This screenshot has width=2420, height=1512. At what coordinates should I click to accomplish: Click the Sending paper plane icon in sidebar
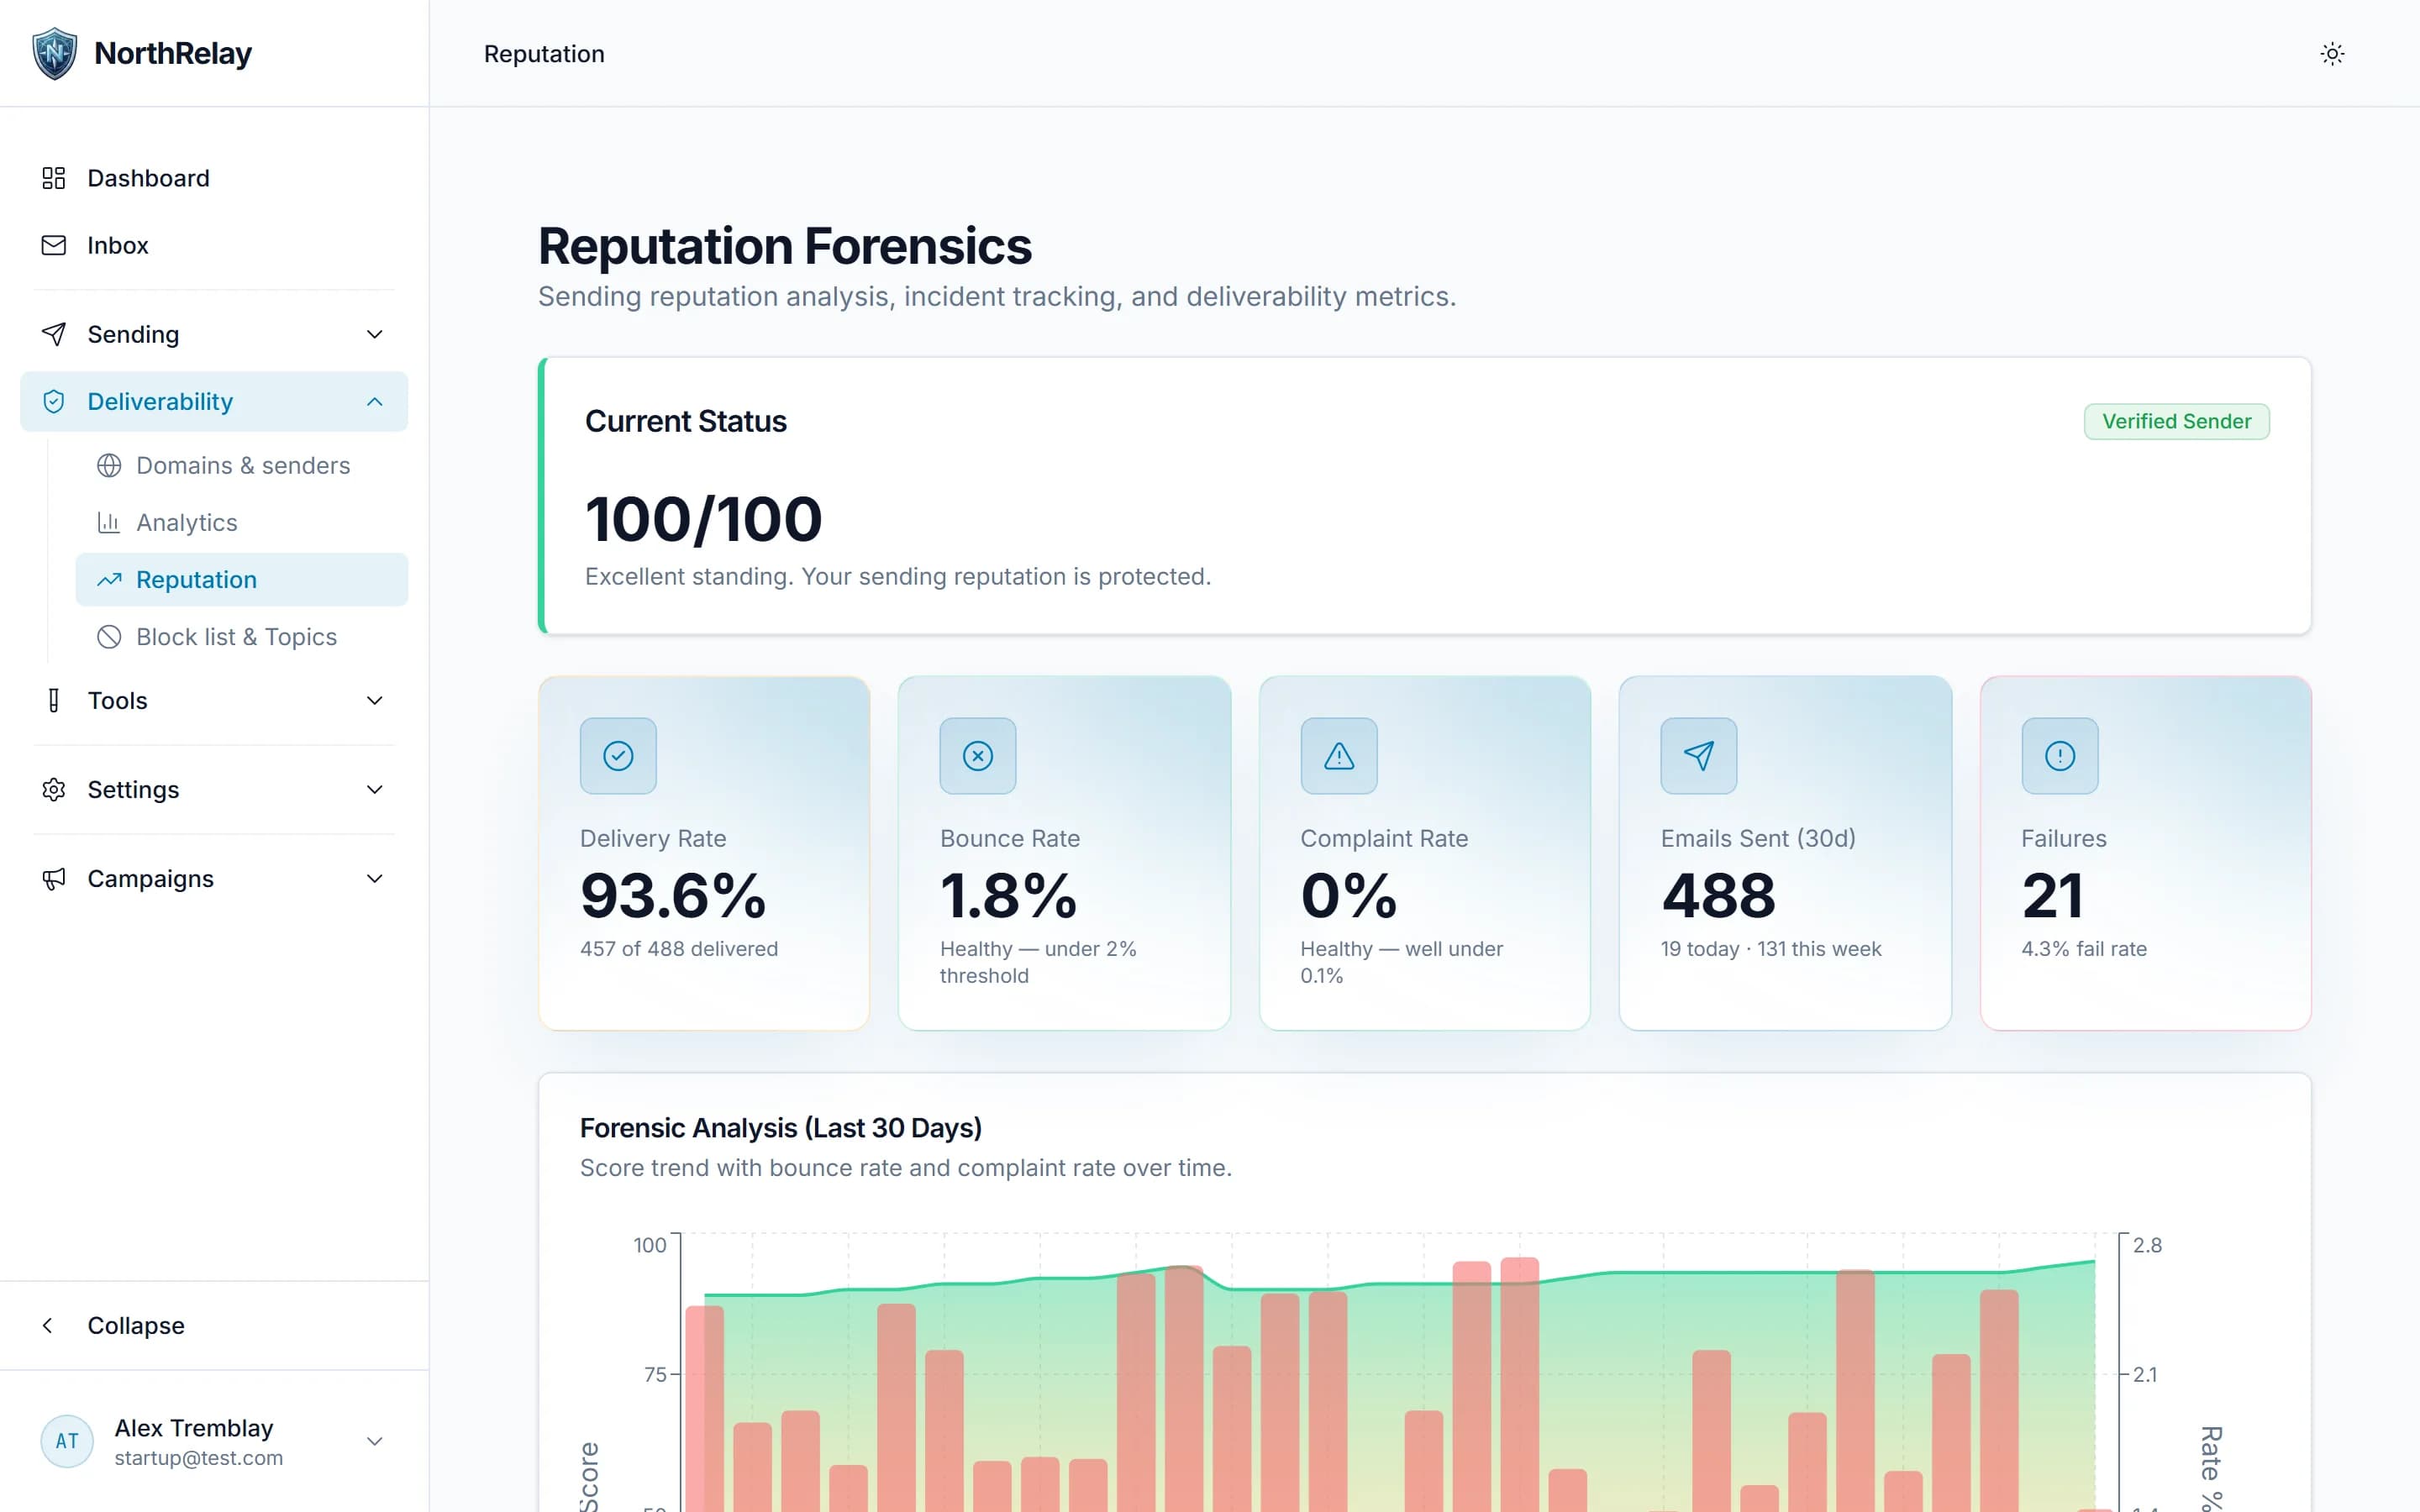[x=54, y=334]
